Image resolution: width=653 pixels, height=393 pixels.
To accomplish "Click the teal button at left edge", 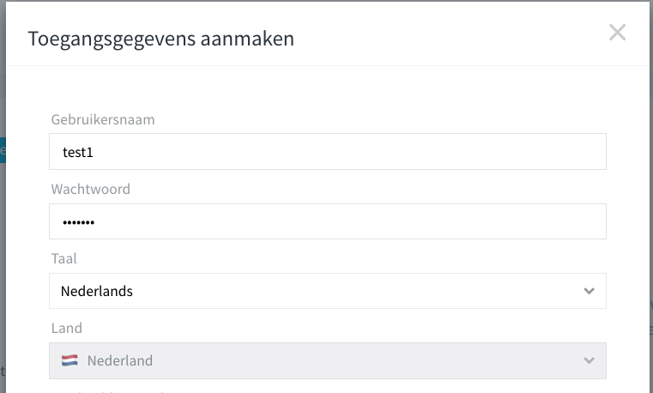I will pos(3,150).
